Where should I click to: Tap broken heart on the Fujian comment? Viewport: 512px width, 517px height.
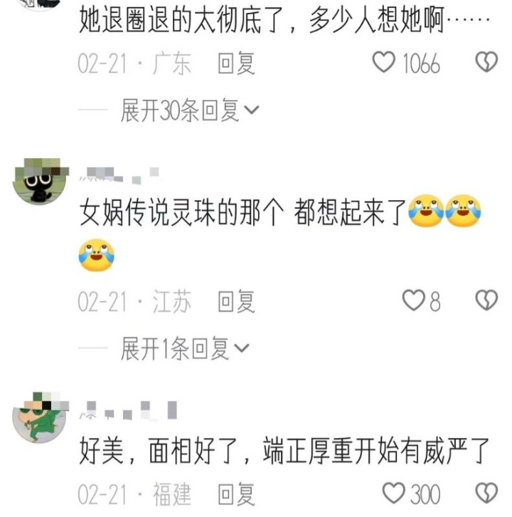coord(486,493)
